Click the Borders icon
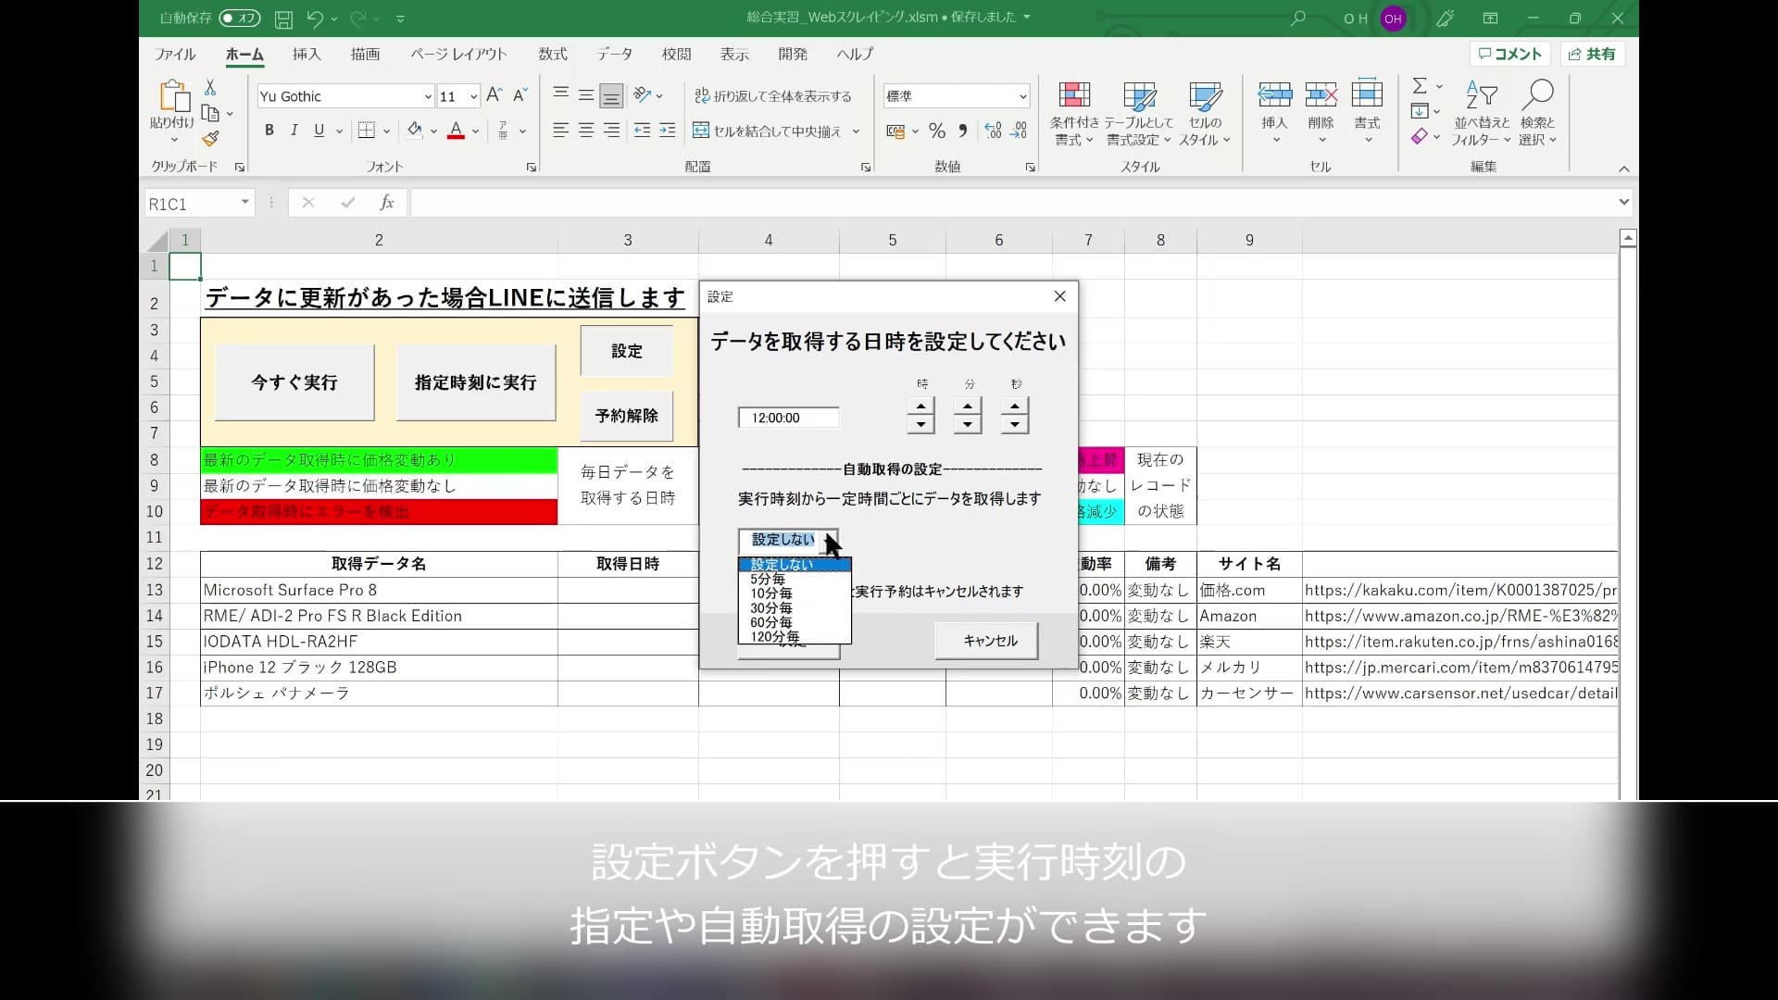 click(367, 131)
